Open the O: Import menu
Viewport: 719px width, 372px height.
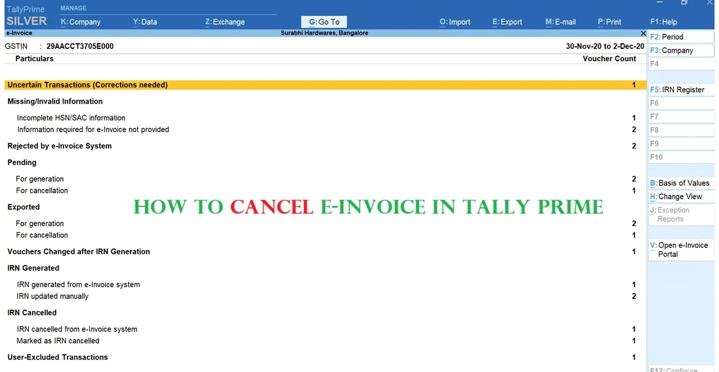click(455, 22)
